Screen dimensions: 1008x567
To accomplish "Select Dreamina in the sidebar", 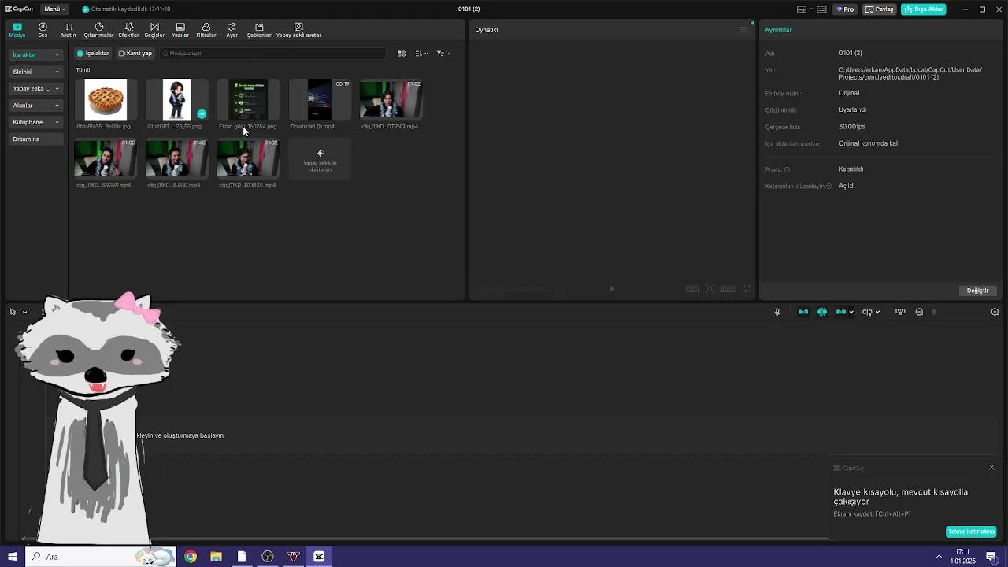I will coord(36,139).
